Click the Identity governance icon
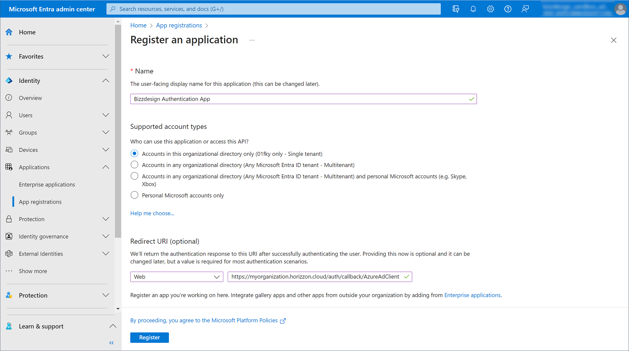This screenshot has height=351, width=629. (9, 237)
